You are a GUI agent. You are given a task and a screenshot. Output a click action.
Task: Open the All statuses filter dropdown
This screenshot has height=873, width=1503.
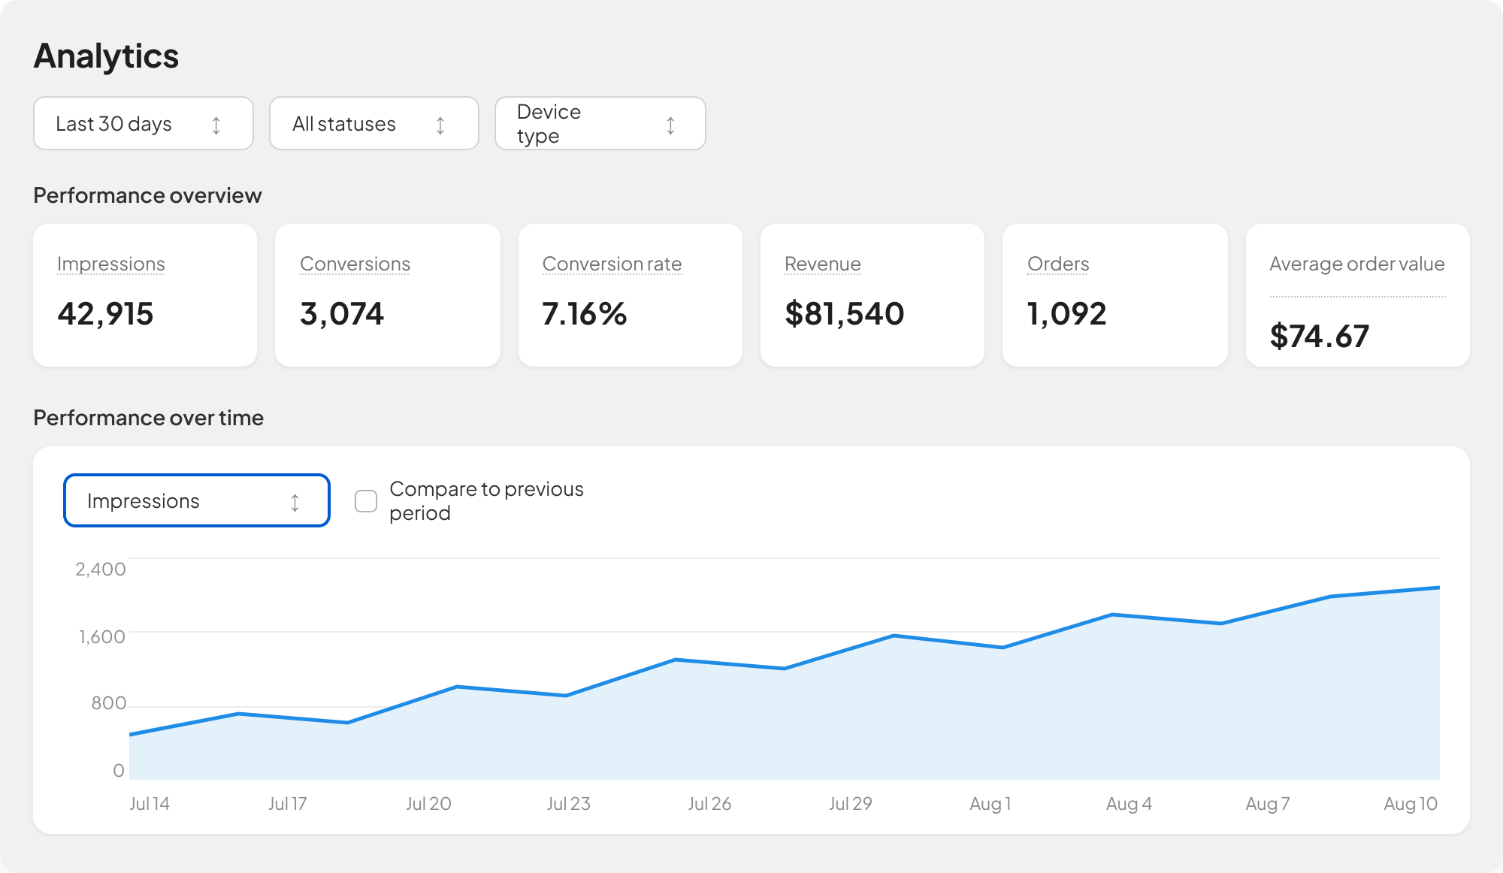coord(374,123)
